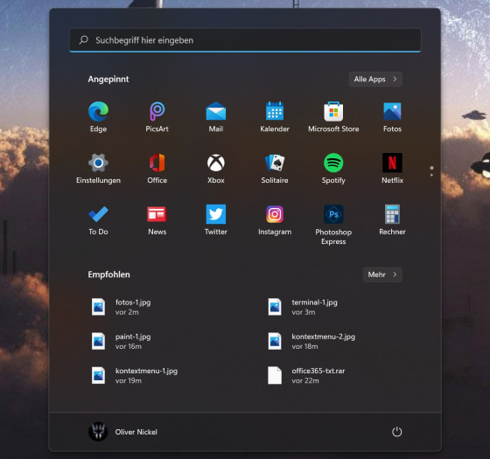Launch Spotify

tap(333, 168)
